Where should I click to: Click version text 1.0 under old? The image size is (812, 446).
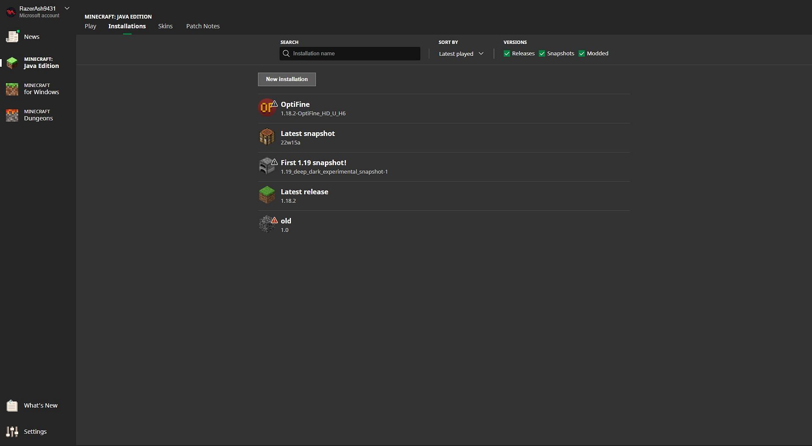(285, 230)
